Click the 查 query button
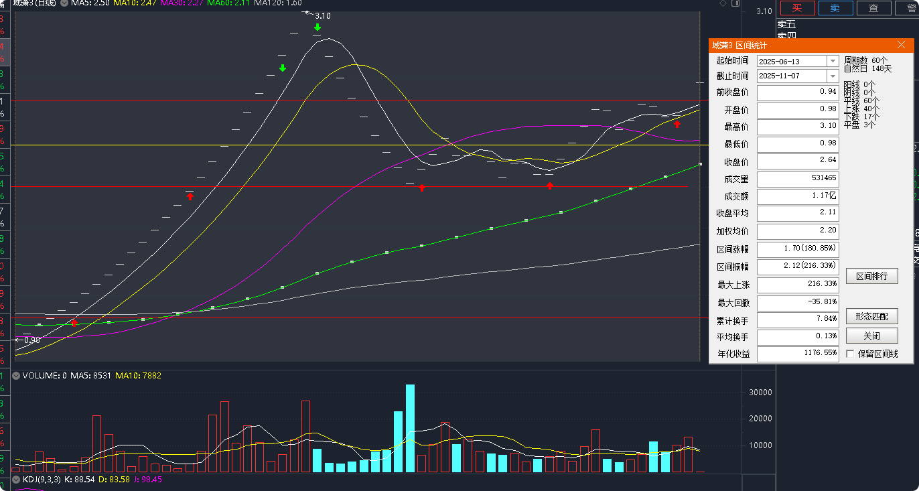Screen dimensions: 919x491 [x=873, y=8]
